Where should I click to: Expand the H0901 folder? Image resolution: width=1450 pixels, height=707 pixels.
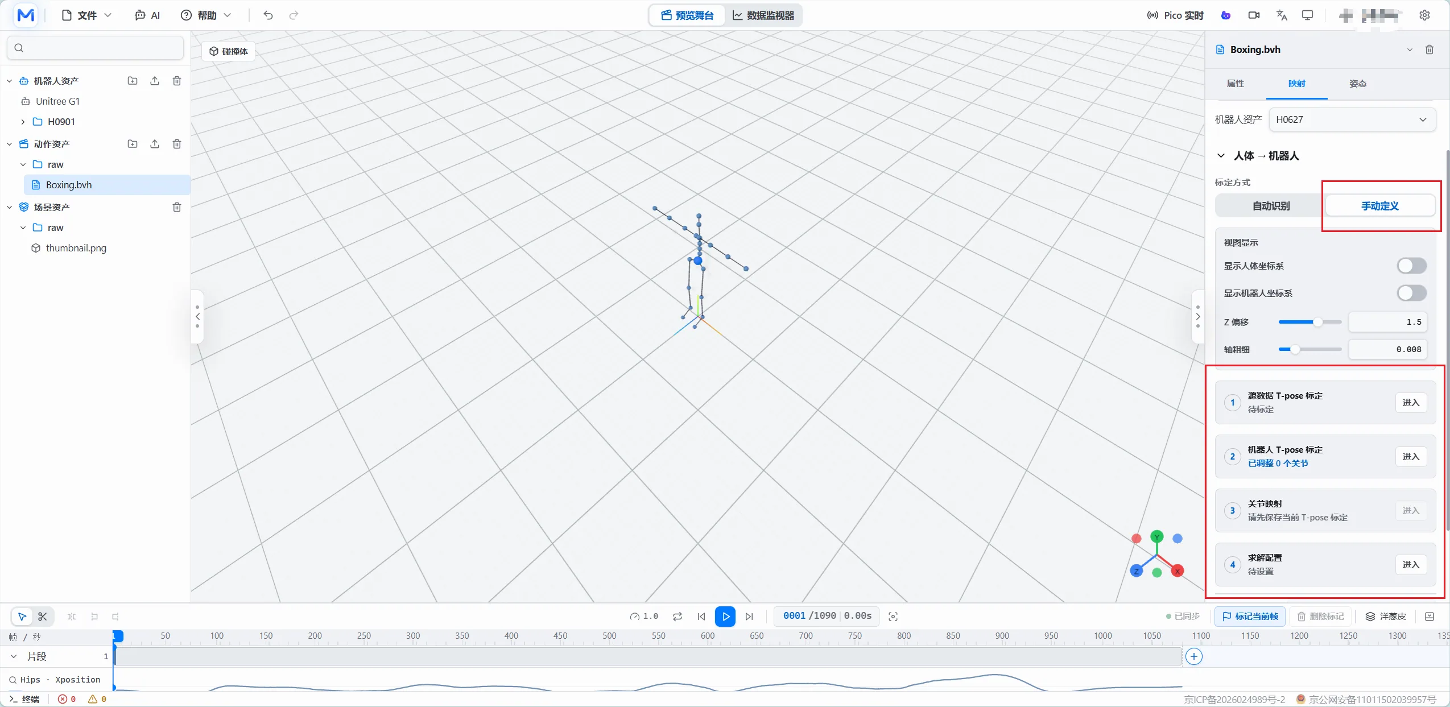click(23, 122)
